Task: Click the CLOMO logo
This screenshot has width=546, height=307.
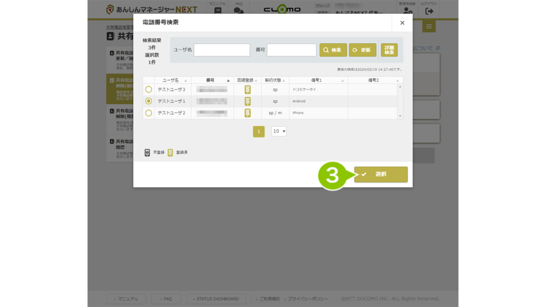Action: pos(282,9)
